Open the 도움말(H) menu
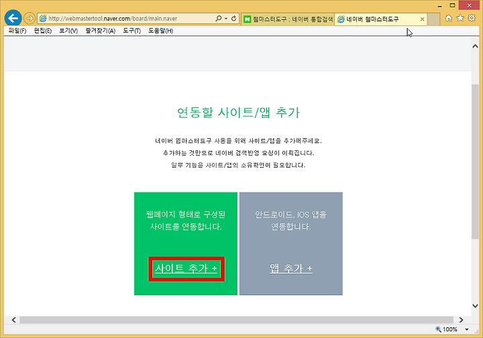This screenshot has height=338, width=483. pyautogui.click(x=160, y=31)
